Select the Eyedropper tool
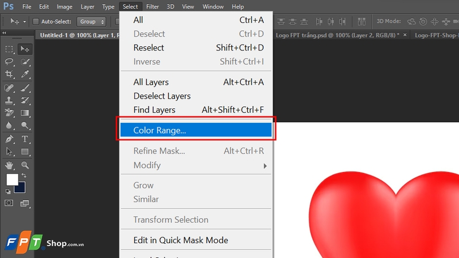459x258 pixels. coord(25,74)
